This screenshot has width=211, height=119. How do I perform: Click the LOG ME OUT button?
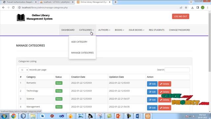point(180,17)
